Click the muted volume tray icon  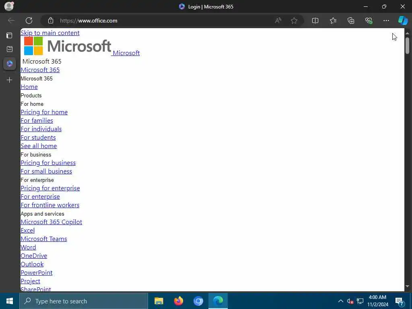(350, 301)
